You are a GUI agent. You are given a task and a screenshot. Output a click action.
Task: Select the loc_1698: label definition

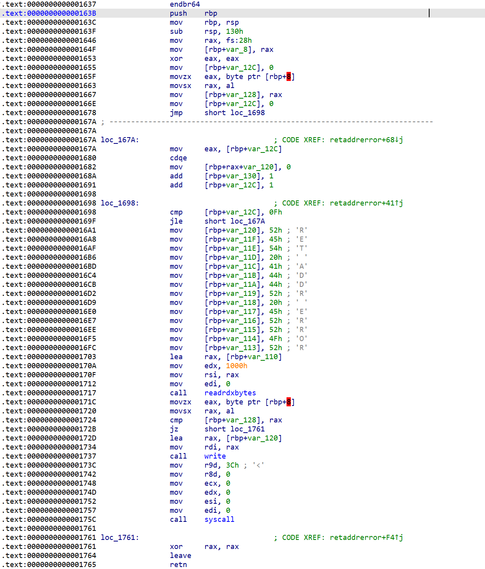(119, 203)
